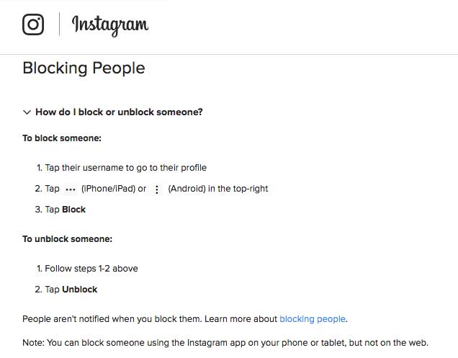Click the 'To block someone:' subheading
The image size is (458, 358).
[x=62, y=138]
